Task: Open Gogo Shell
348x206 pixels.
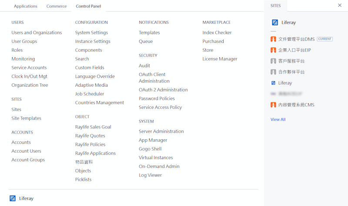Action: click(150, 149)
